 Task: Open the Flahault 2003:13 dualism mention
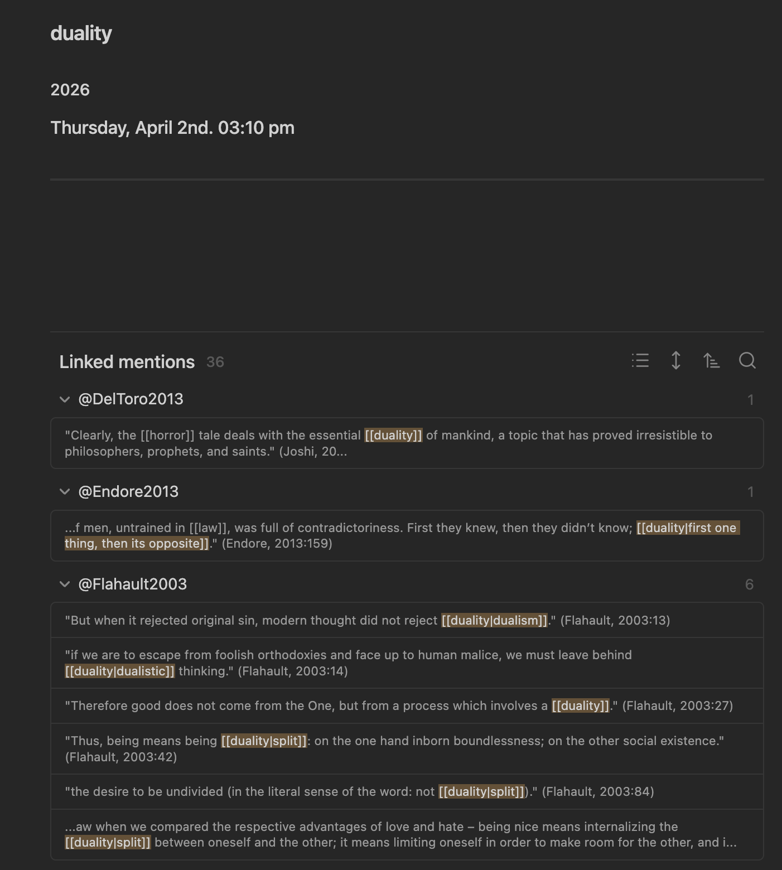tap(407, 620)
